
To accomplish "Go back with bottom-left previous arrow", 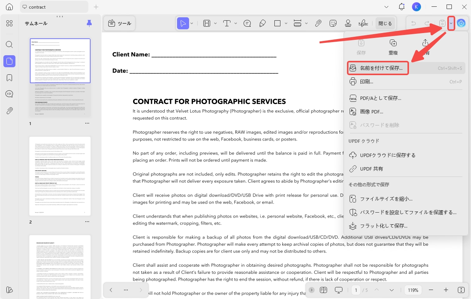I will [111, 290].
